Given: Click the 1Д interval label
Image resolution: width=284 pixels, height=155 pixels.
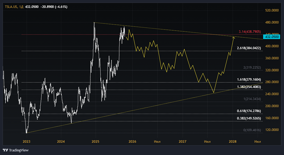Looking at the screenshot, I should click(x=21, y=7).
